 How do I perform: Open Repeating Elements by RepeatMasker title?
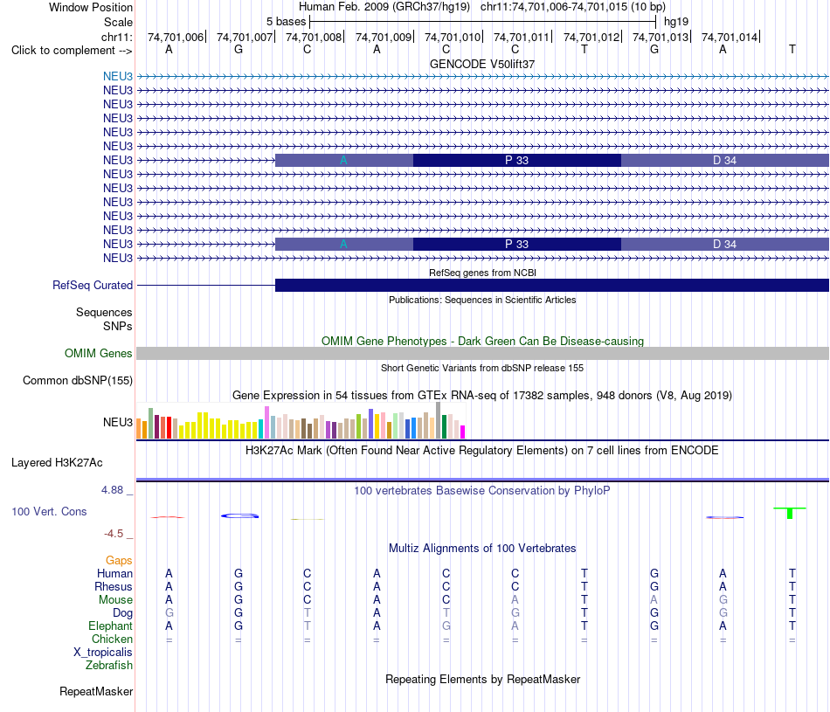tap(482, 679)
